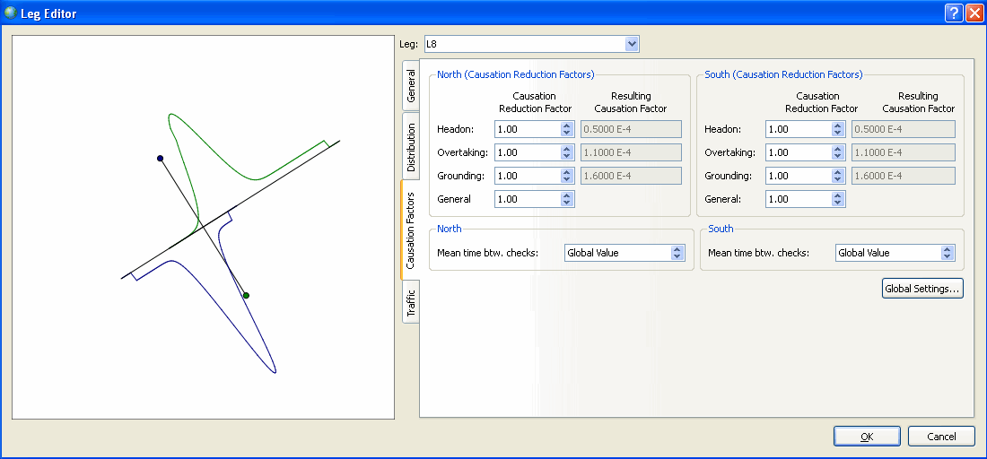Viewport: 987px width, 459px height.
Task: Click North Grounding reduction factor stepper
Action: [x=566, y=176]
